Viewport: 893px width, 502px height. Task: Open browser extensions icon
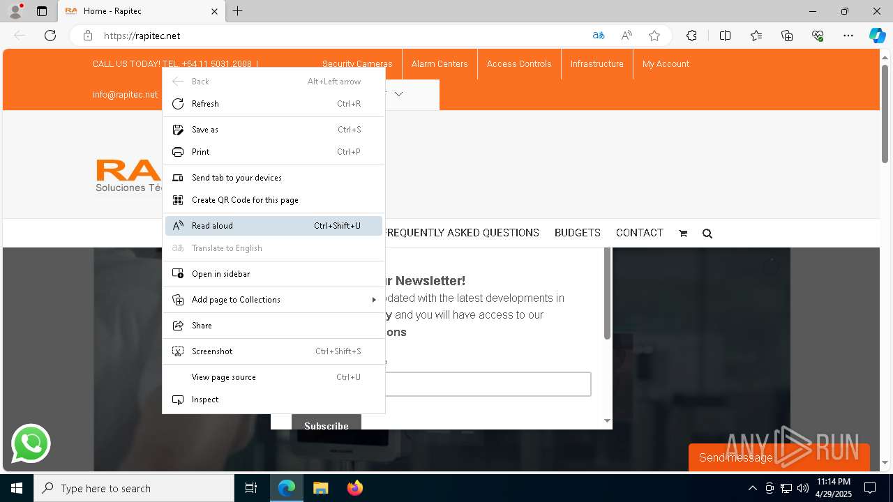[x=691, y=36]
